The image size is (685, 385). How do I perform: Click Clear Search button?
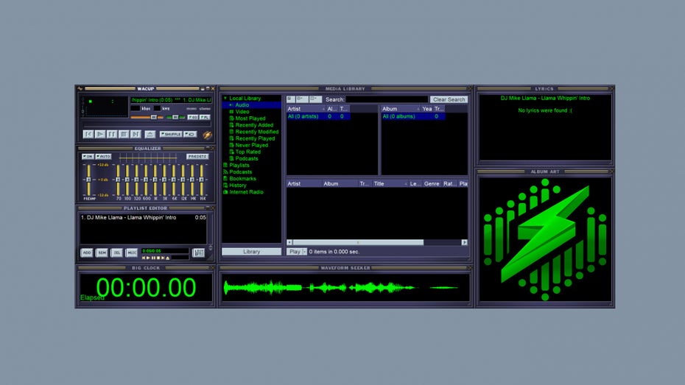[x=449, y=99]
